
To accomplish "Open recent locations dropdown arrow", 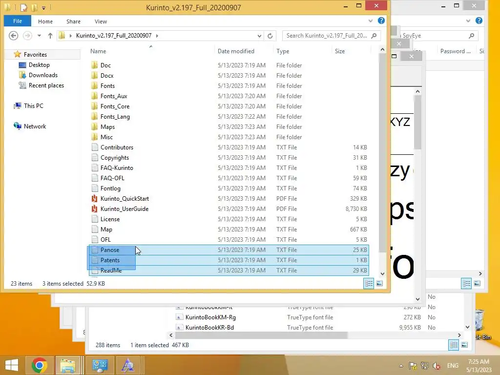I will pos(39,36).
